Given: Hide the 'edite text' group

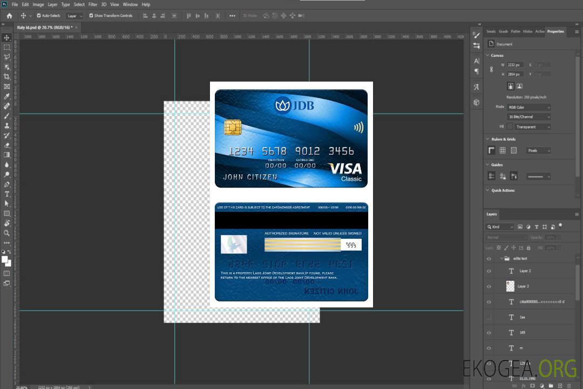Looking at the screenshot, I should click(489, 259).
